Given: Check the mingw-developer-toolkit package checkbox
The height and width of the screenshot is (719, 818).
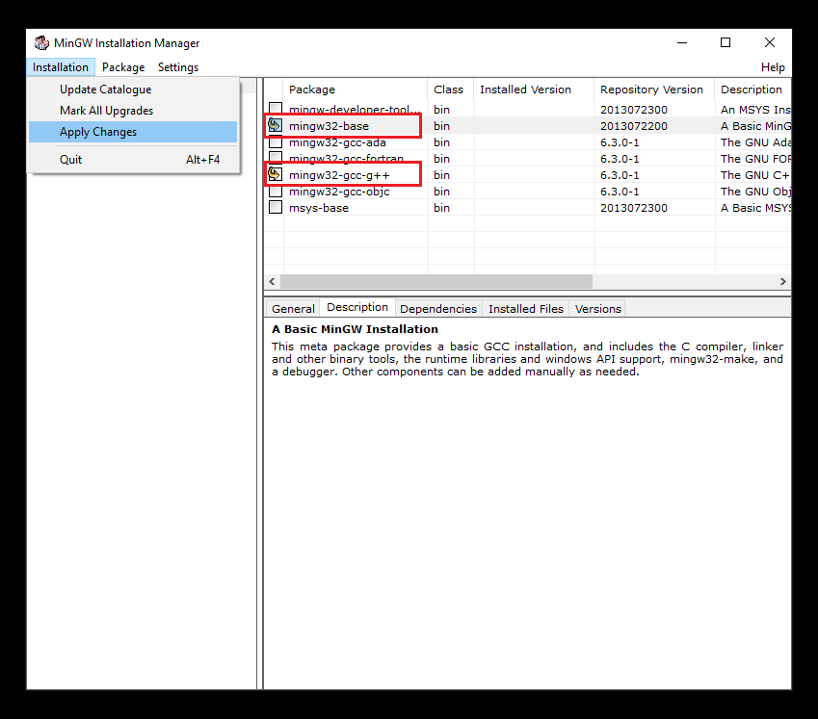Looking at the screenshot, I should coord(276,109).
